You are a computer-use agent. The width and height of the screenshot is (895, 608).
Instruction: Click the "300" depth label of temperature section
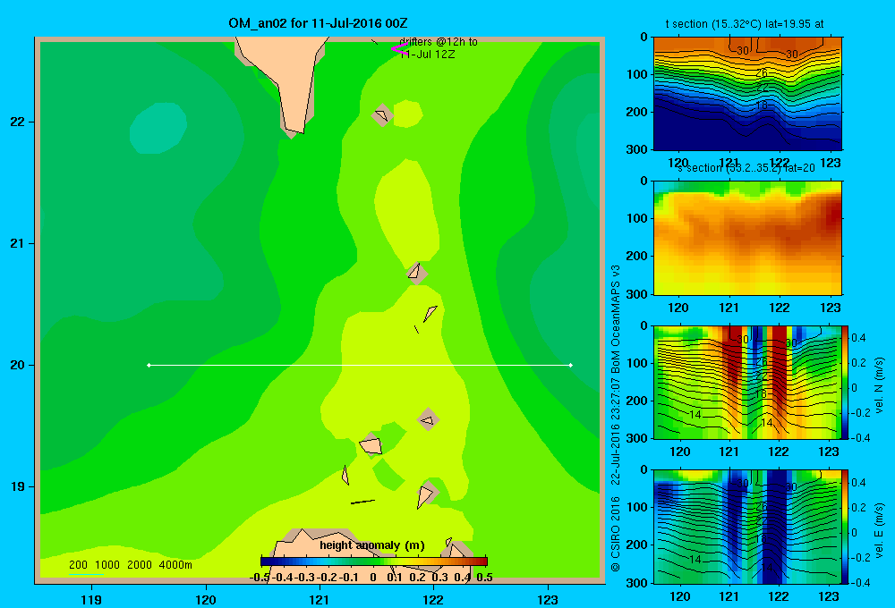638,149
